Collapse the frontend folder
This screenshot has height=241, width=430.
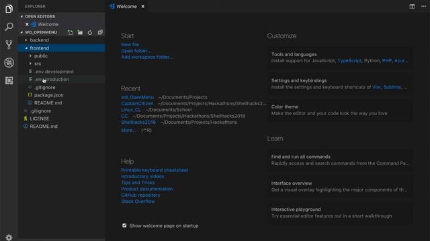(x=62, y=48)
